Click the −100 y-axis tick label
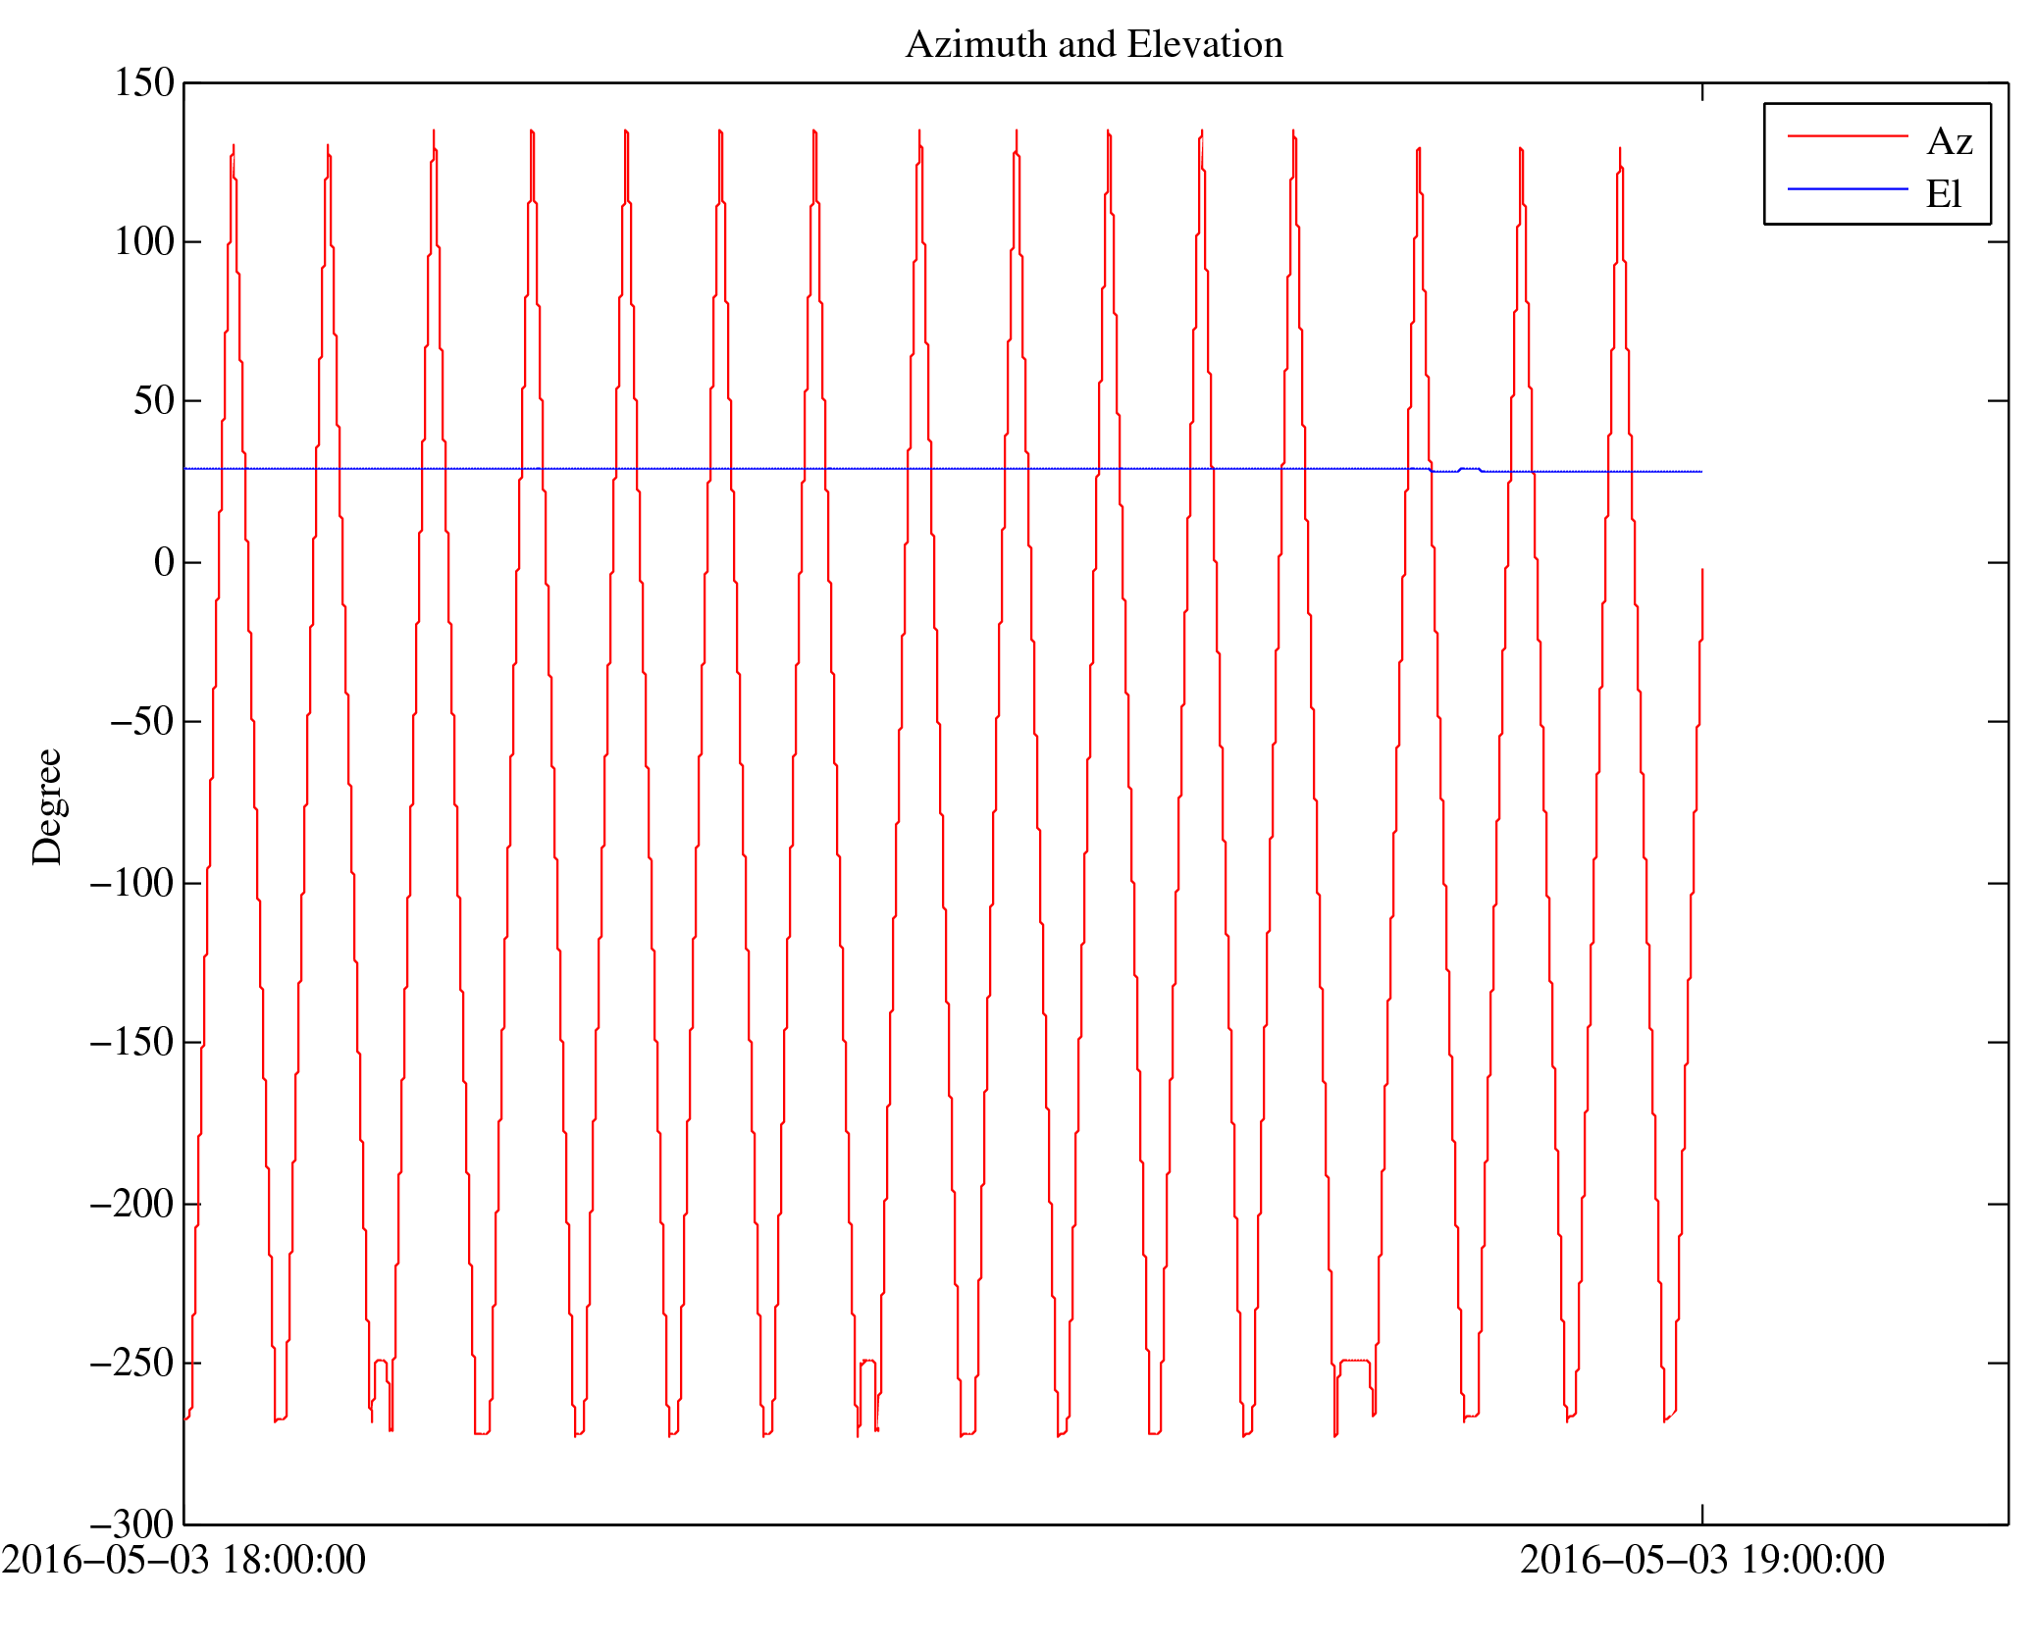 pos(131,883)
